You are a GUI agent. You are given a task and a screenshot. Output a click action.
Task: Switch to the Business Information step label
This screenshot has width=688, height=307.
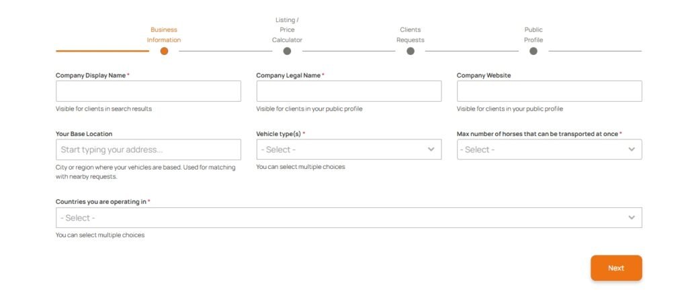pyautogui.click(x=164, y=35)
